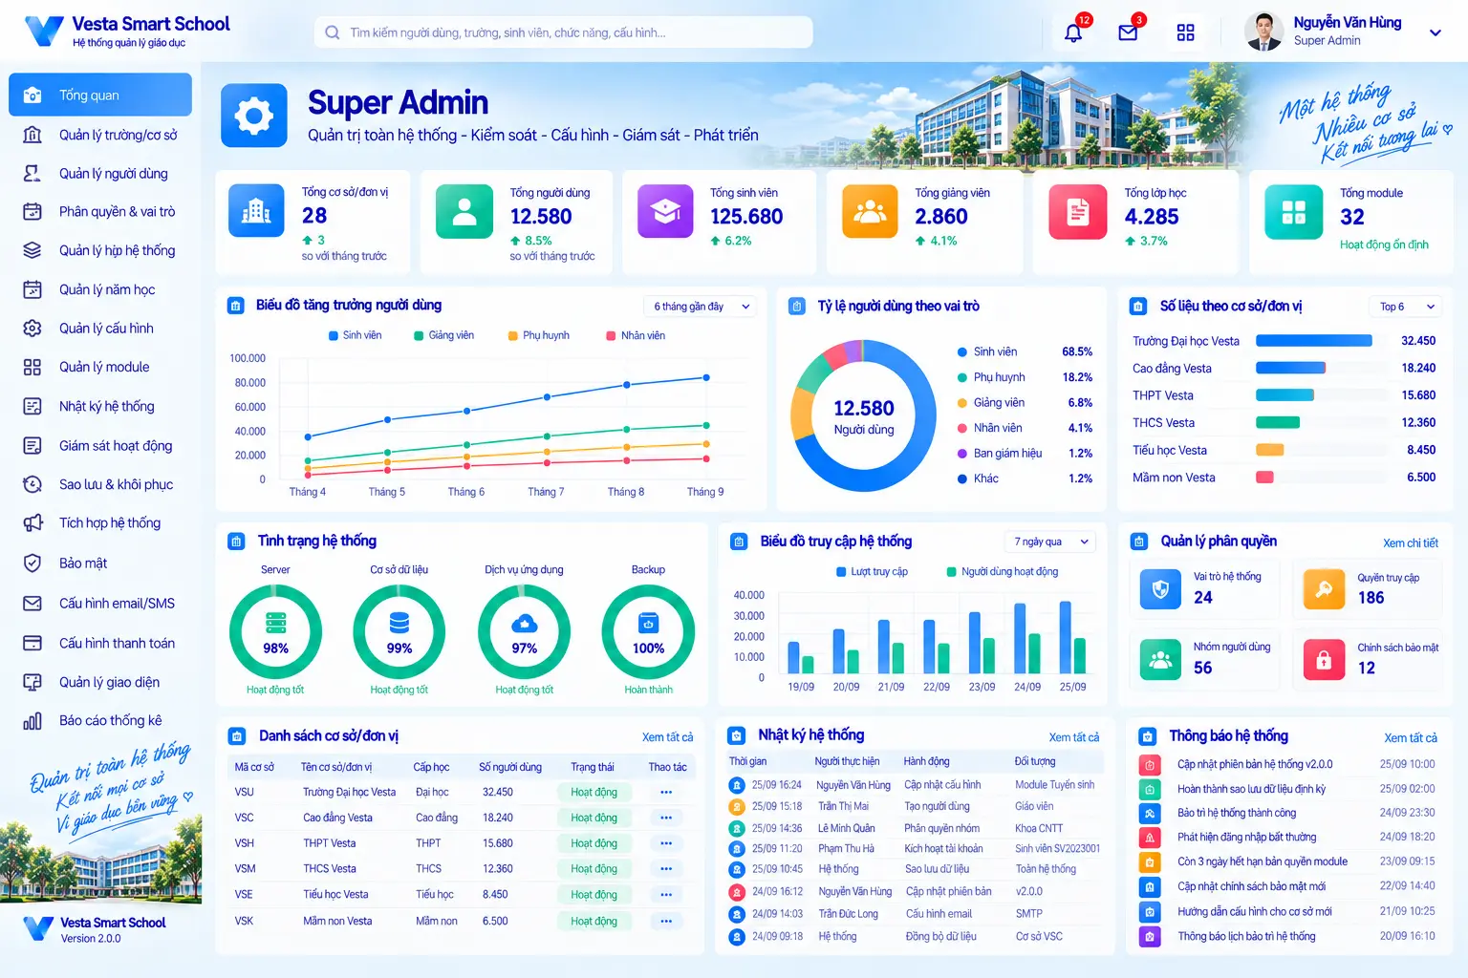1468x978 pixels.
Task: Open the Top 6 dropdown
Action: (x=1405, y=307)
